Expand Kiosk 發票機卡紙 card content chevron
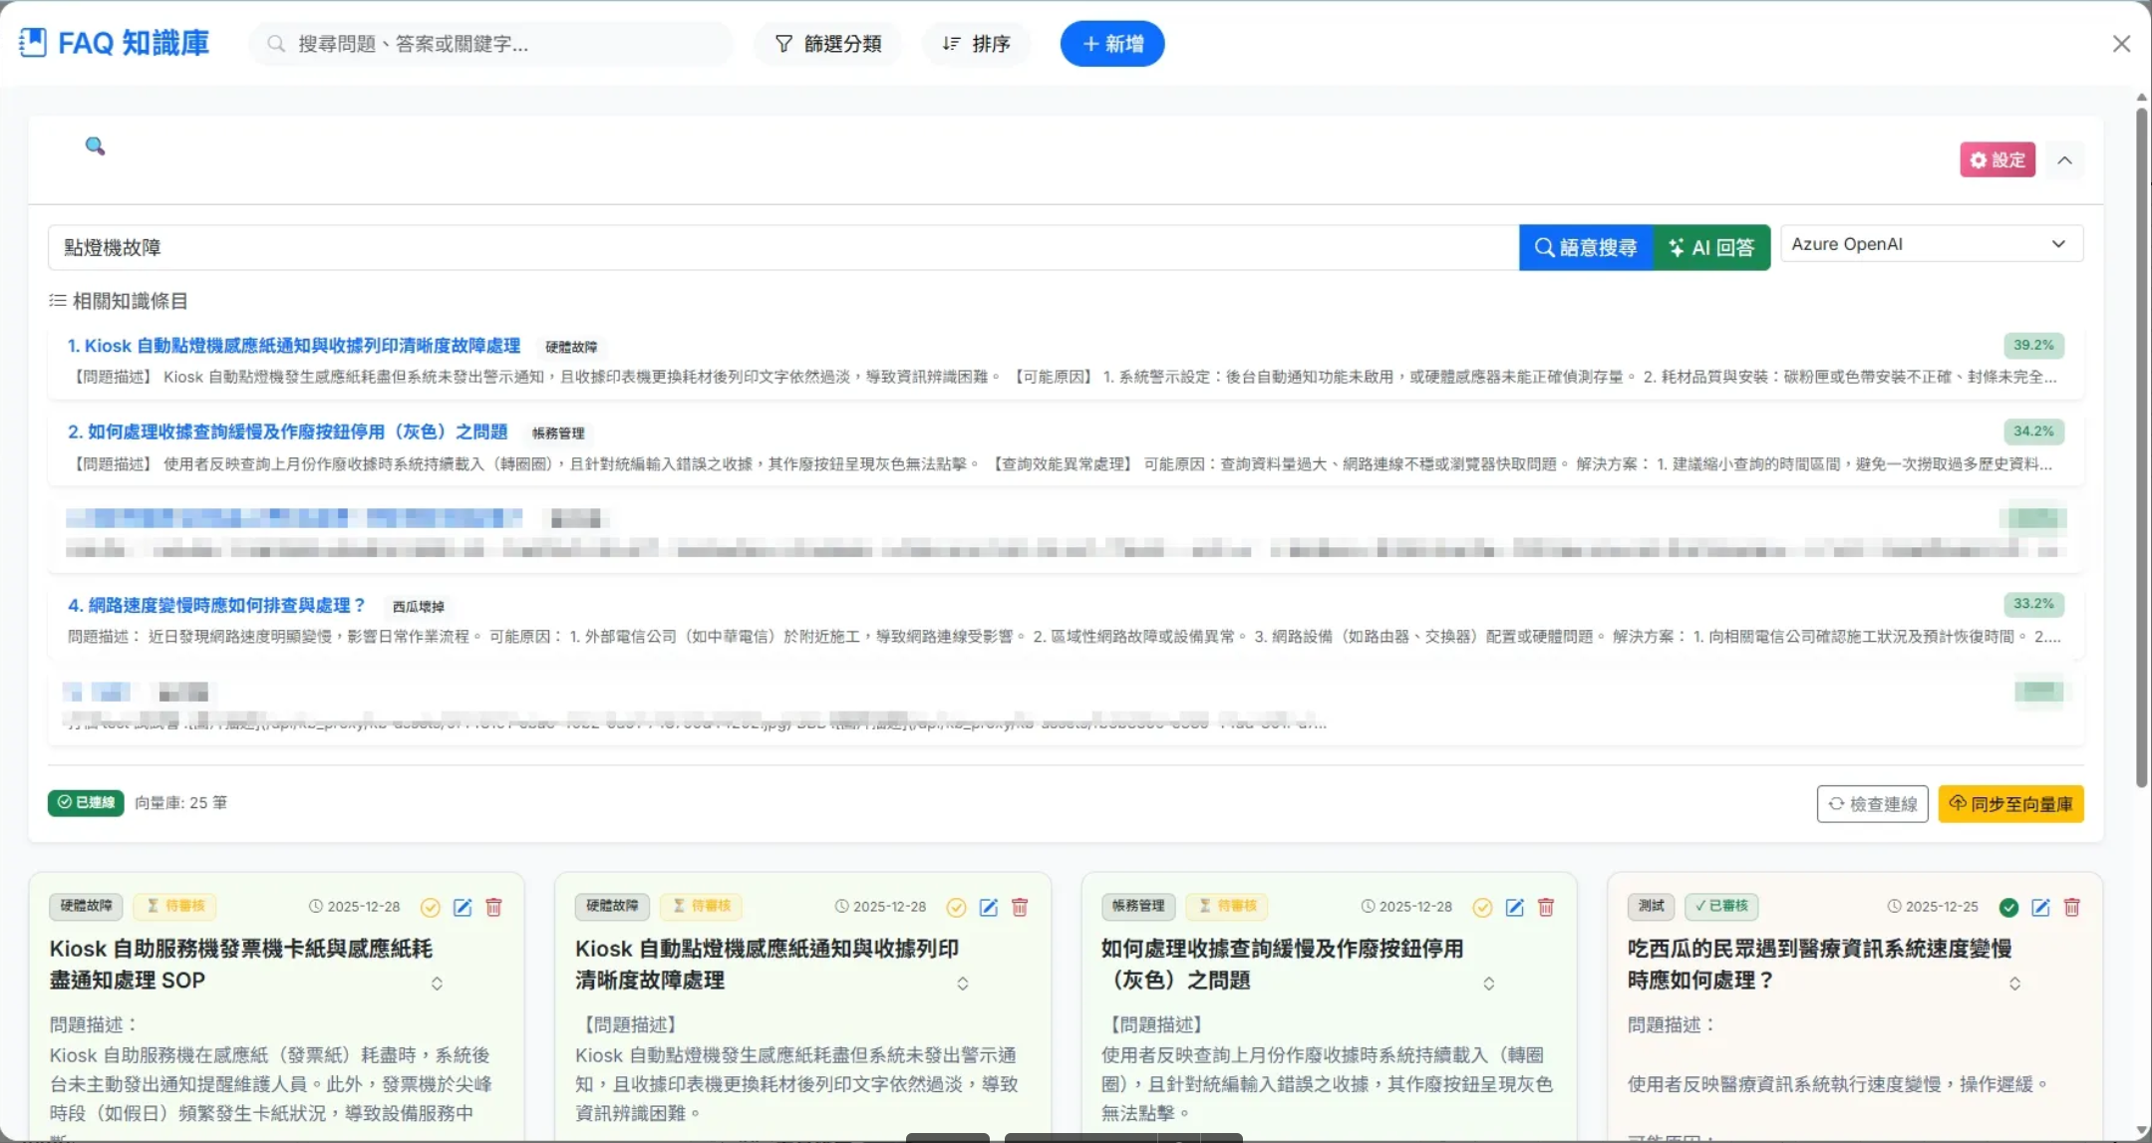 pos(437,984)
